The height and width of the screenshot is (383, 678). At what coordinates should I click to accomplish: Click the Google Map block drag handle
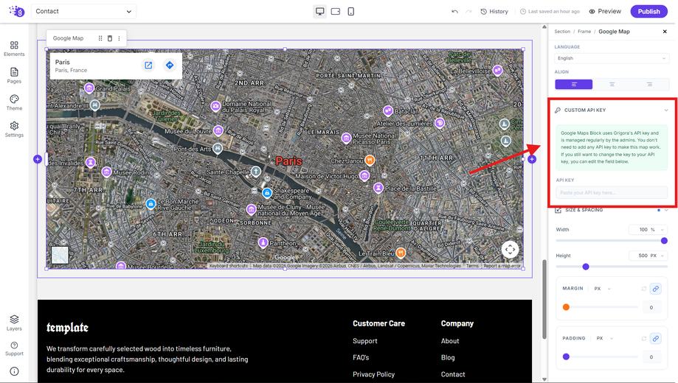(100, 38)
